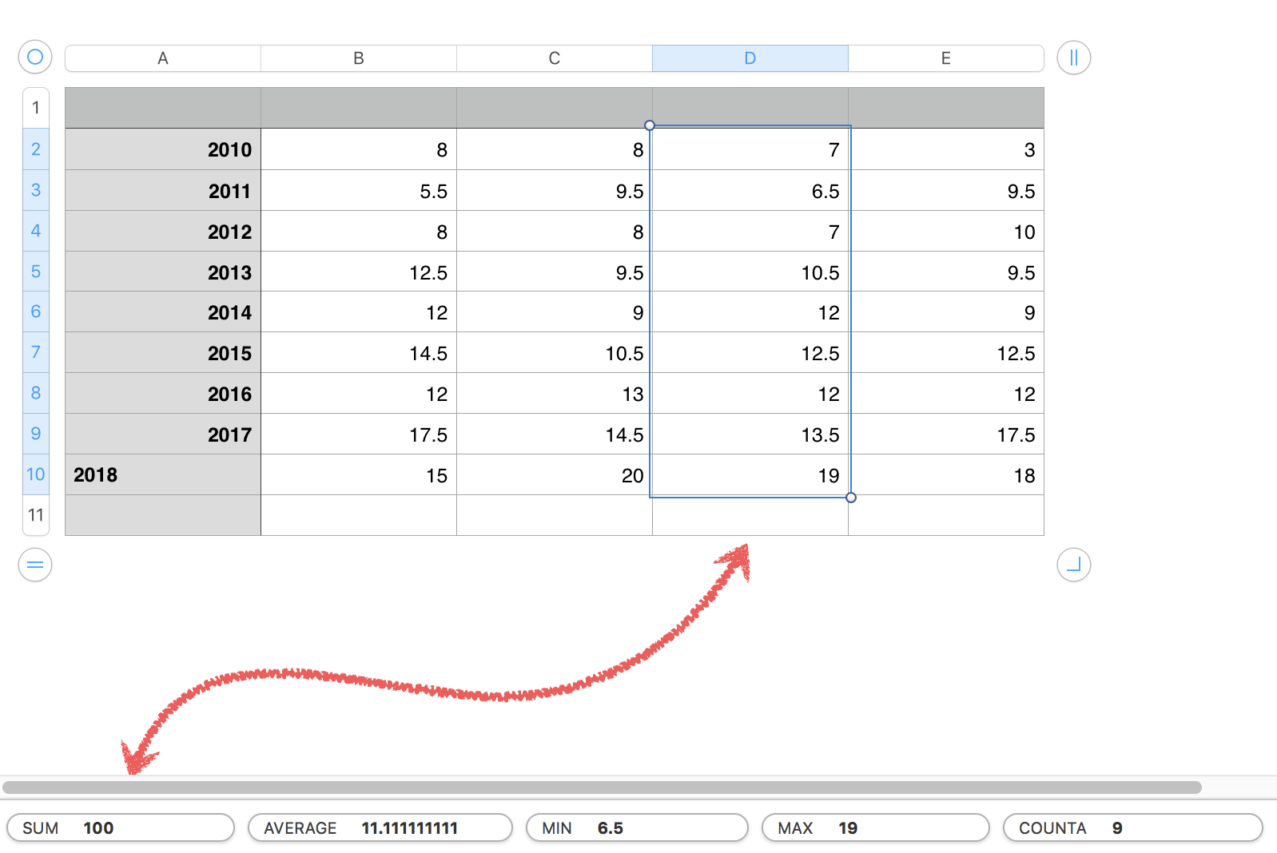Screen dimensions: 1277x853
Task: Click the cell containing 15 in the 2018 row
Action: (359, 474)
